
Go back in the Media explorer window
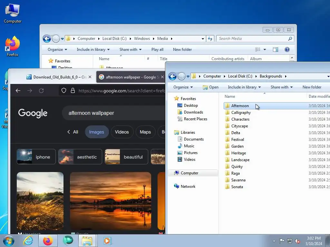pos(47,39)
